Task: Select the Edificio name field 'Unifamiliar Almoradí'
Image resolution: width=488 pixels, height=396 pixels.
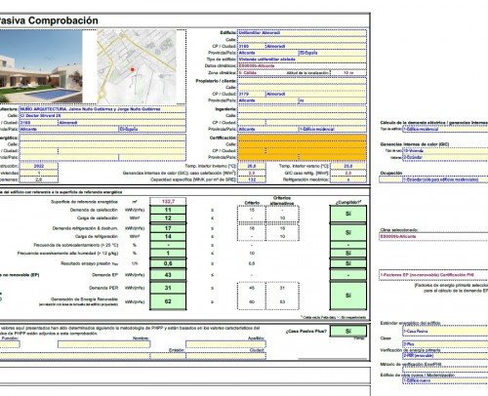Action: coord(302,33)
